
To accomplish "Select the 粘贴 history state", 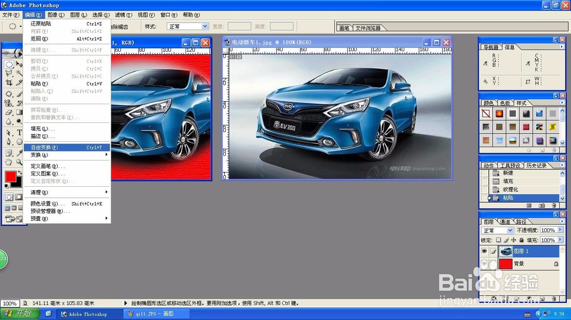I will pos(524,198).
